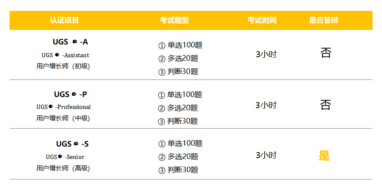Click the 否 in the Assistant row

point(326,53)
